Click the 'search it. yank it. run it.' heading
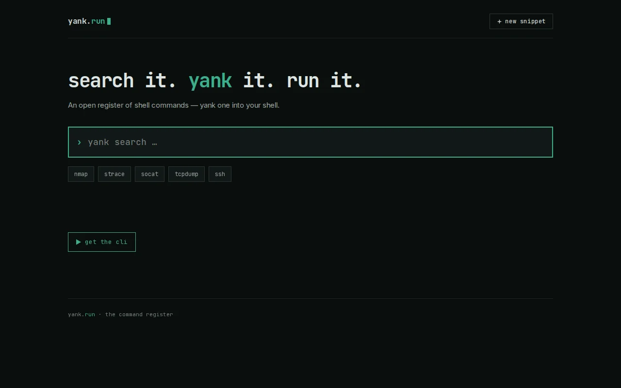The image size is (621, 388). click(215, 81)
